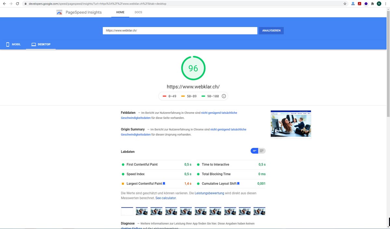
Task: Open the red Adobe Acrobat extension
Action: coord(359,4)
